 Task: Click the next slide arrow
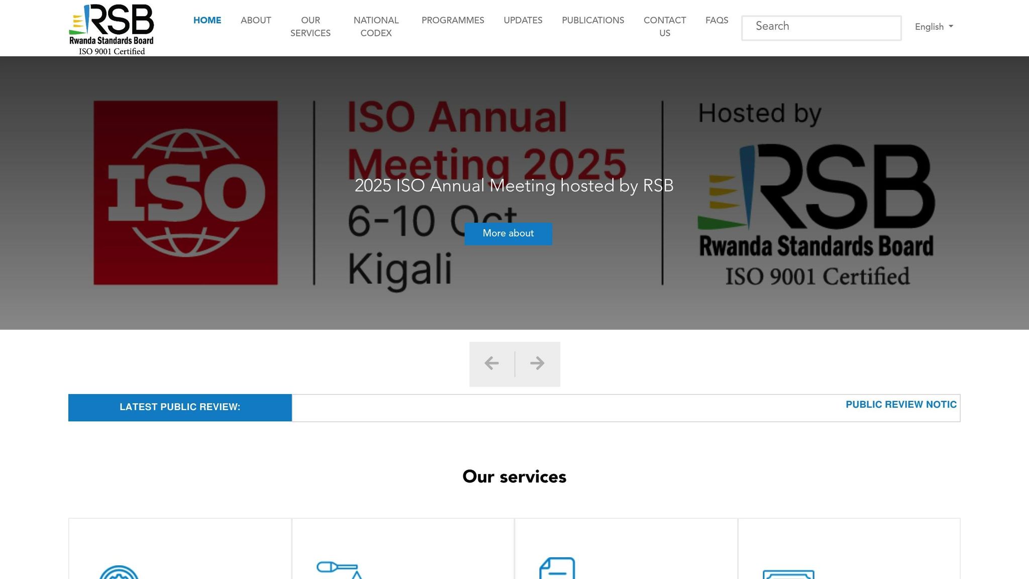(x=537, y=363)
